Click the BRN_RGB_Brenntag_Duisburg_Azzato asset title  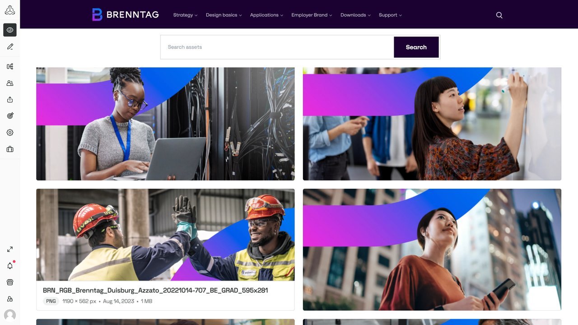pos(155,290)
